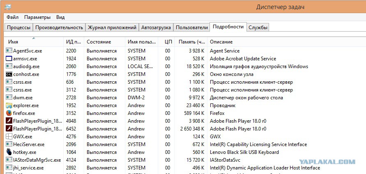This screenshot has height=174, width=366.
Task: Click the Окно консоли узла description
Action: point(232,74)
